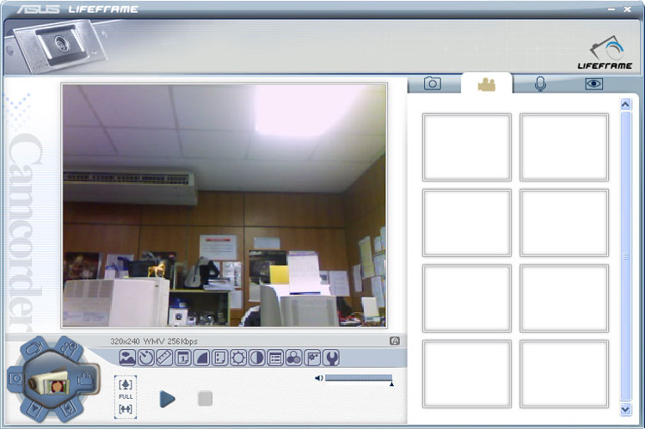645x429 pixels.
Task: Click the speaker volume icon
Action: [x=319, y=378]
